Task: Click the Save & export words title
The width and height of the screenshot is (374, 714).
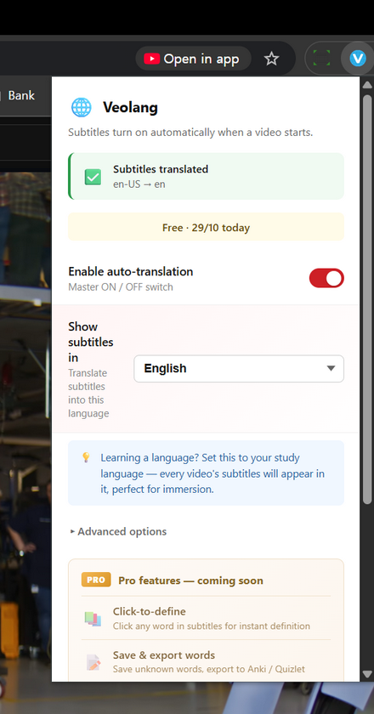Action: point(164,655)
